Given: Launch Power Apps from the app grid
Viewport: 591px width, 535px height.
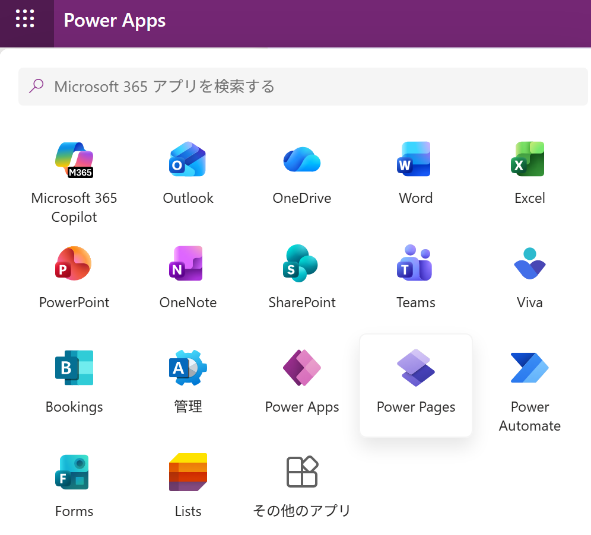Looking at the screenshot, I should [302, 369].
